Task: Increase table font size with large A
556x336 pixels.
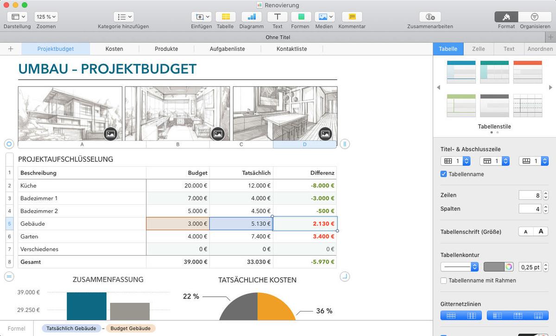Action: pyautogui.click(x=541, y=232)
